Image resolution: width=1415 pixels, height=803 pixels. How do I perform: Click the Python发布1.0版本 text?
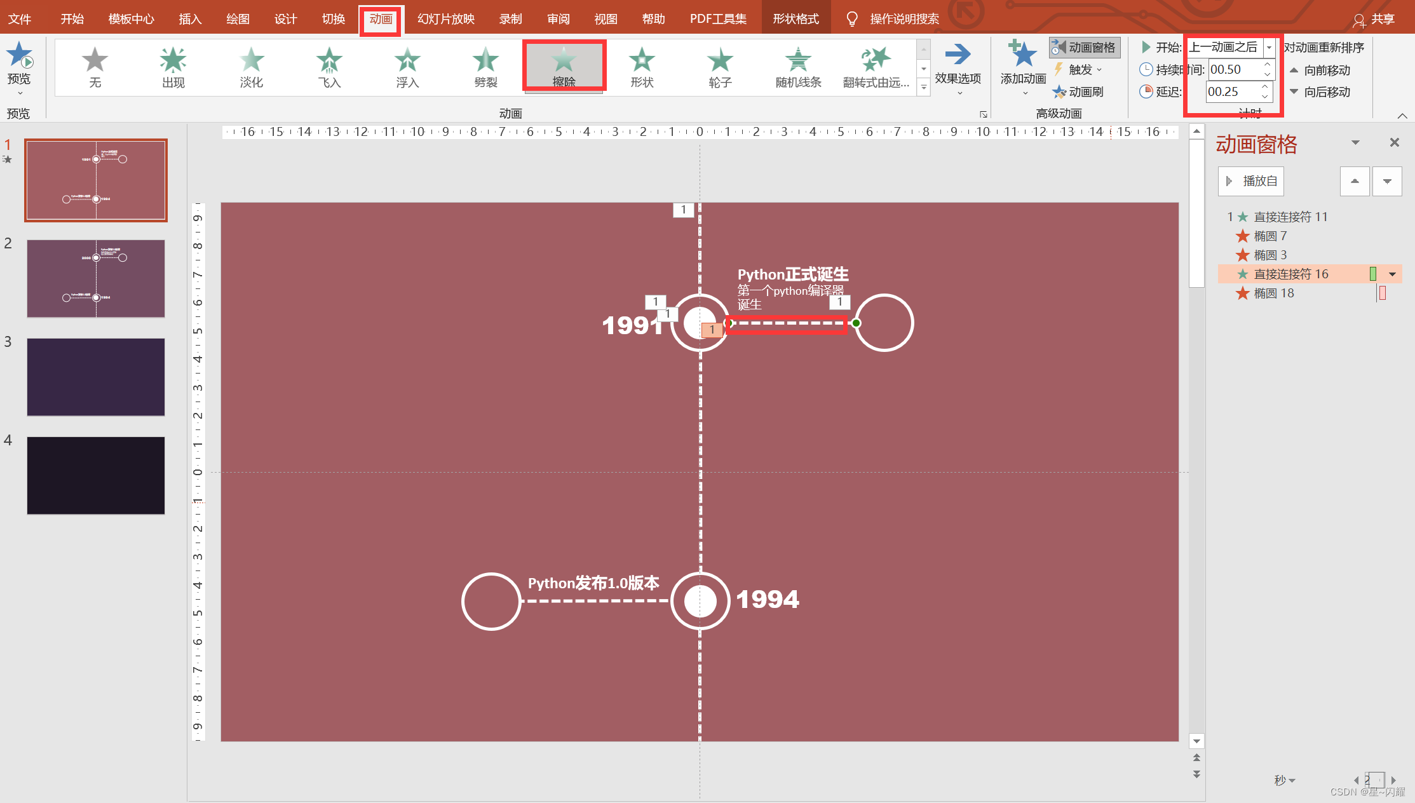[593, 583]
